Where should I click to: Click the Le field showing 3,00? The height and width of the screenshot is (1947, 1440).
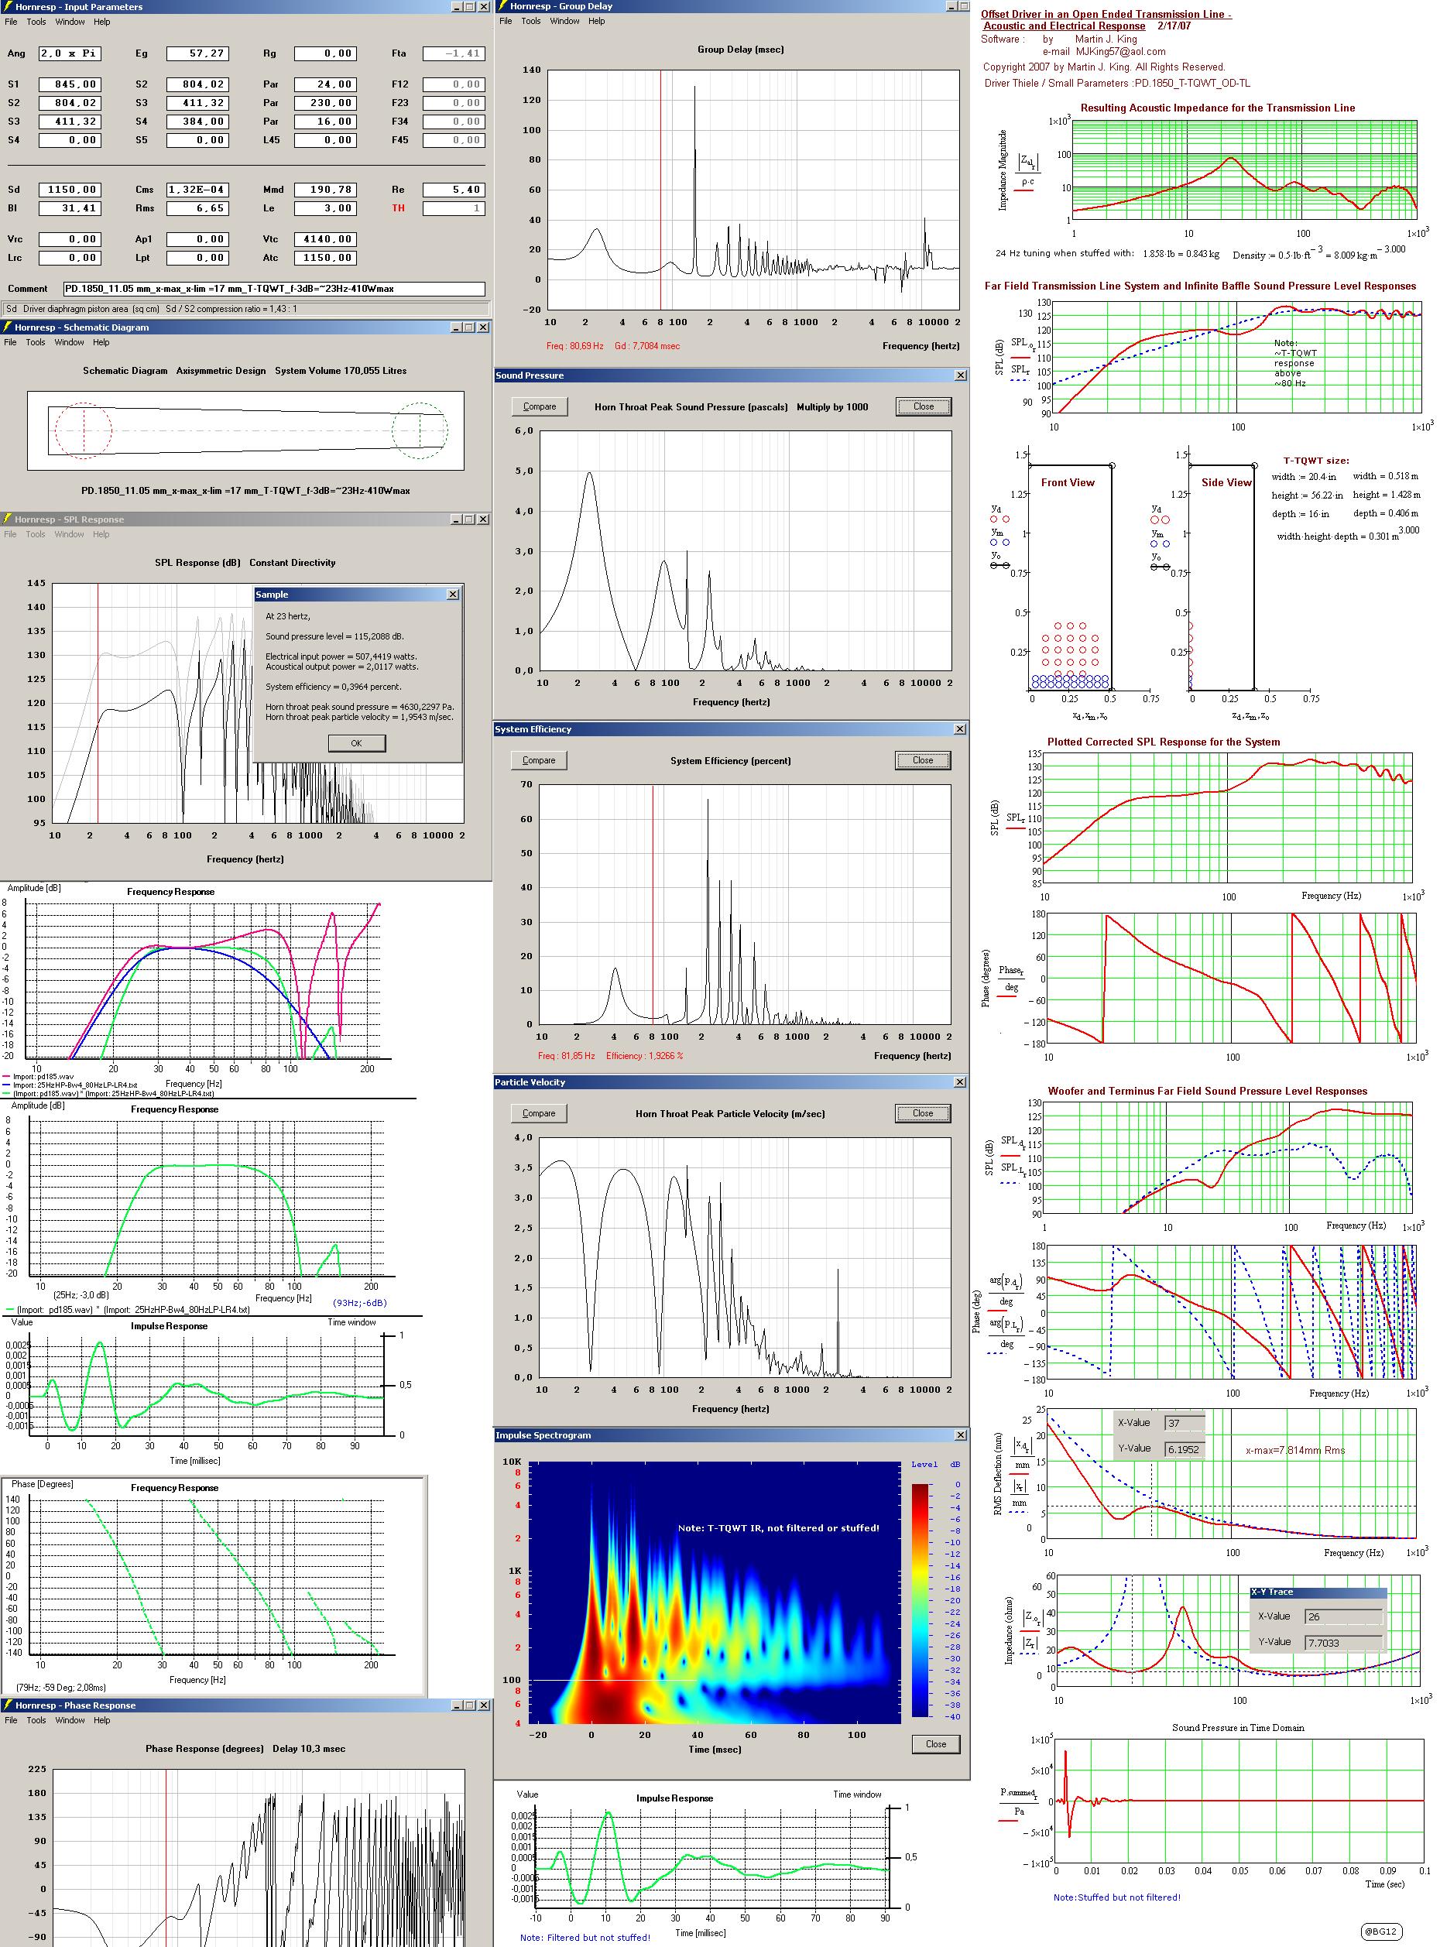point(326,209)
